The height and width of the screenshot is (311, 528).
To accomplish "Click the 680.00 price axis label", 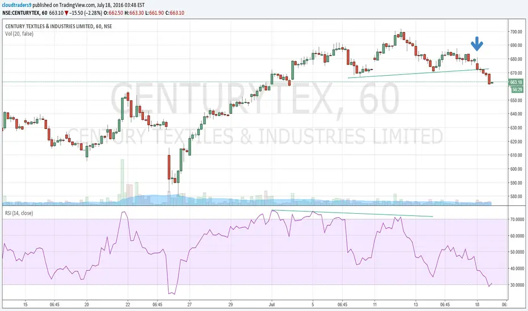I will 516,59.
